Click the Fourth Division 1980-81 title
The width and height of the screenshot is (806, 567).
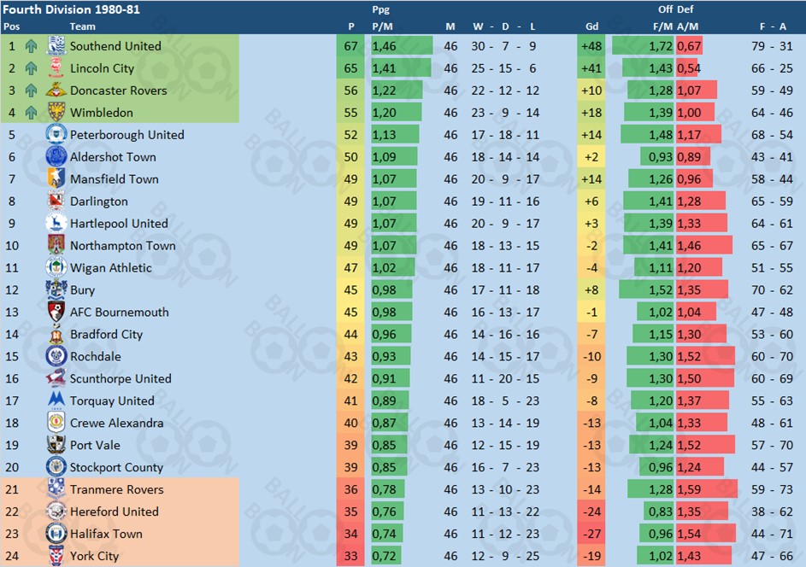(x=72, y=9)
